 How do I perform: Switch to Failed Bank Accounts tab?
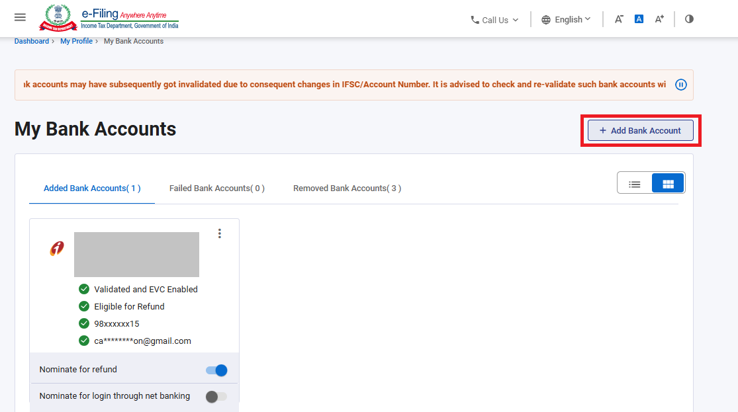216,188
